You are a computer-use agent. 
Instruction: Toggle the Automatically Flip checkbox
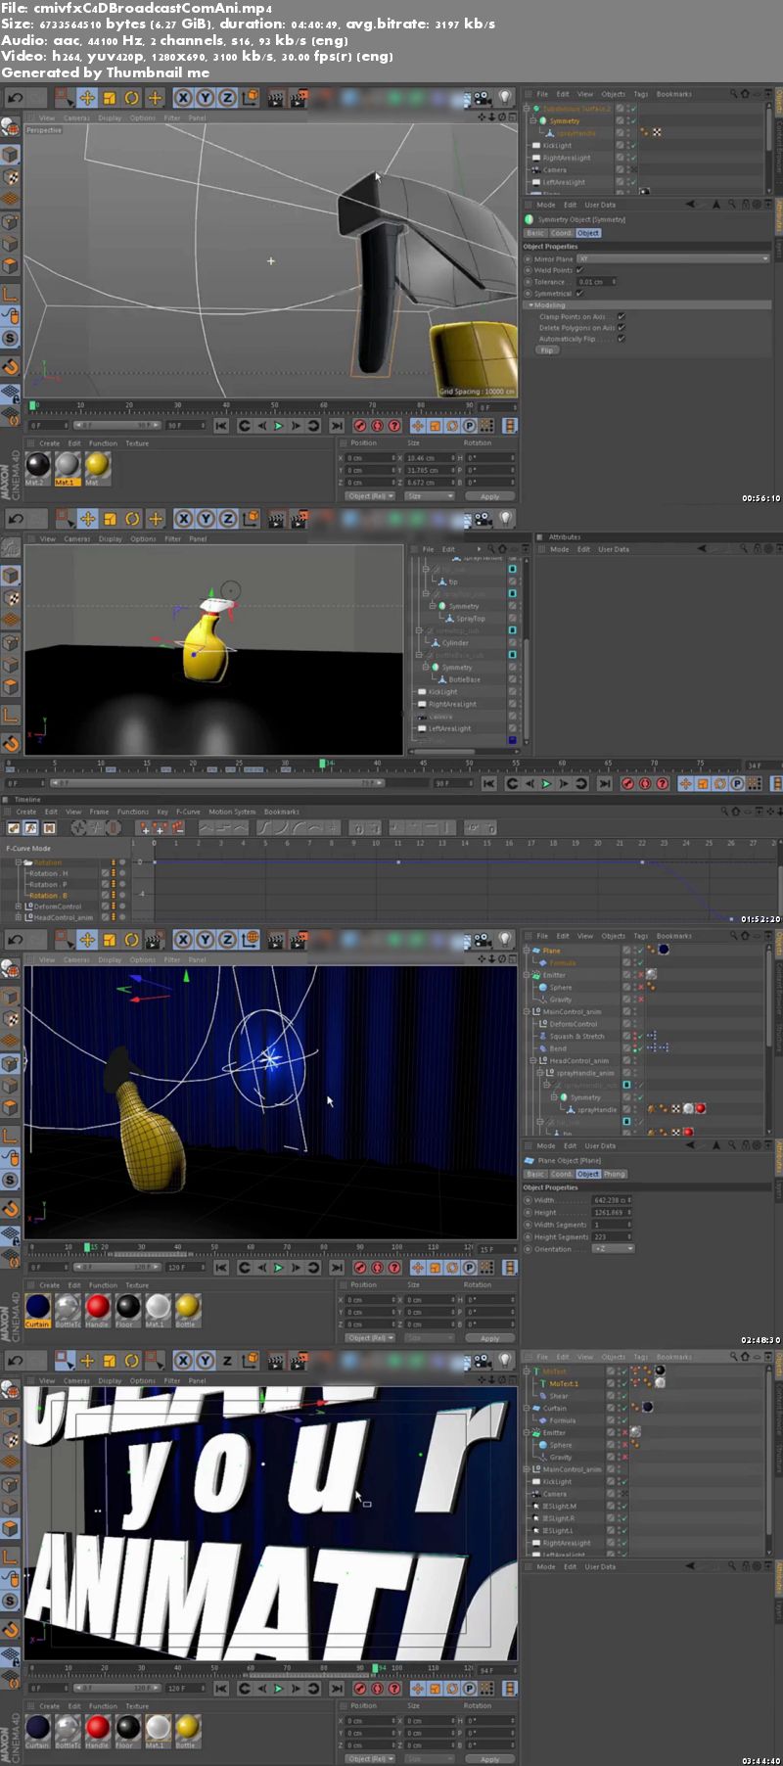(622, 339)
